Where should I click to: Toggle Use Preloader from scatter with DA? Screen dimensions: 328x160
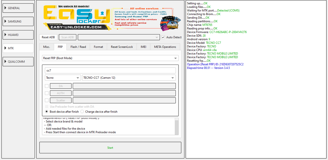pyautogui.click(x=47, y=107)
